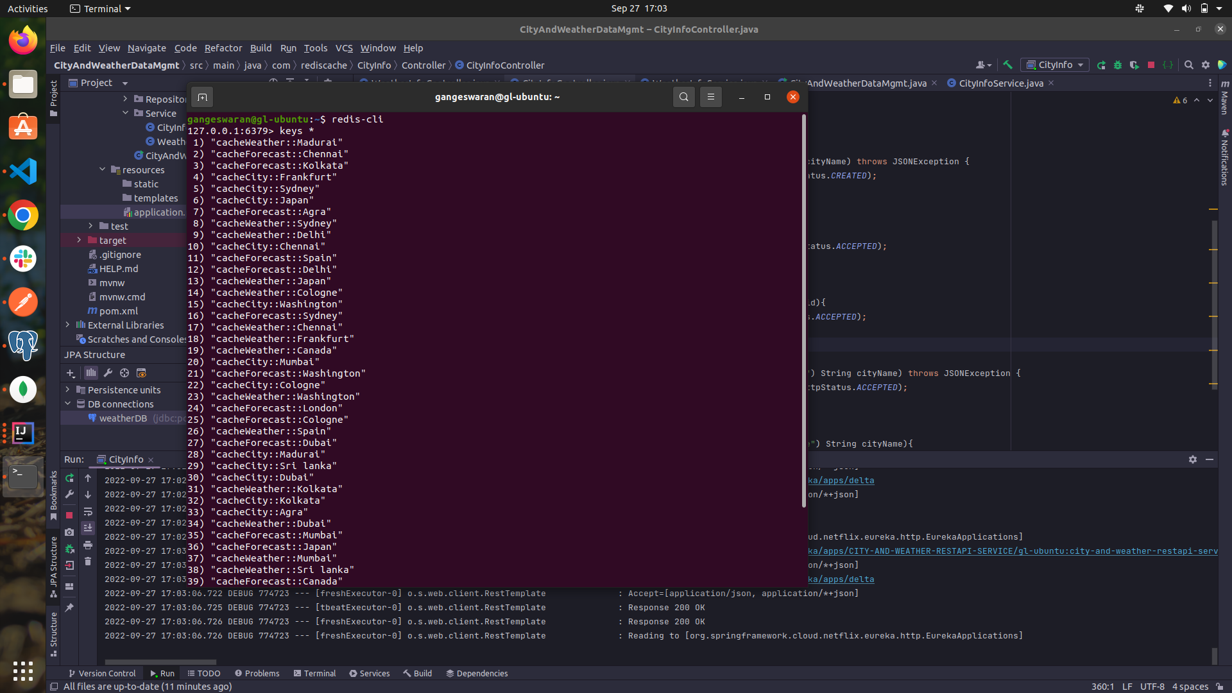Launch Google Chrome from the dock
The height and width of the screenshot is (693, 1232).
[x=22, y=215]
